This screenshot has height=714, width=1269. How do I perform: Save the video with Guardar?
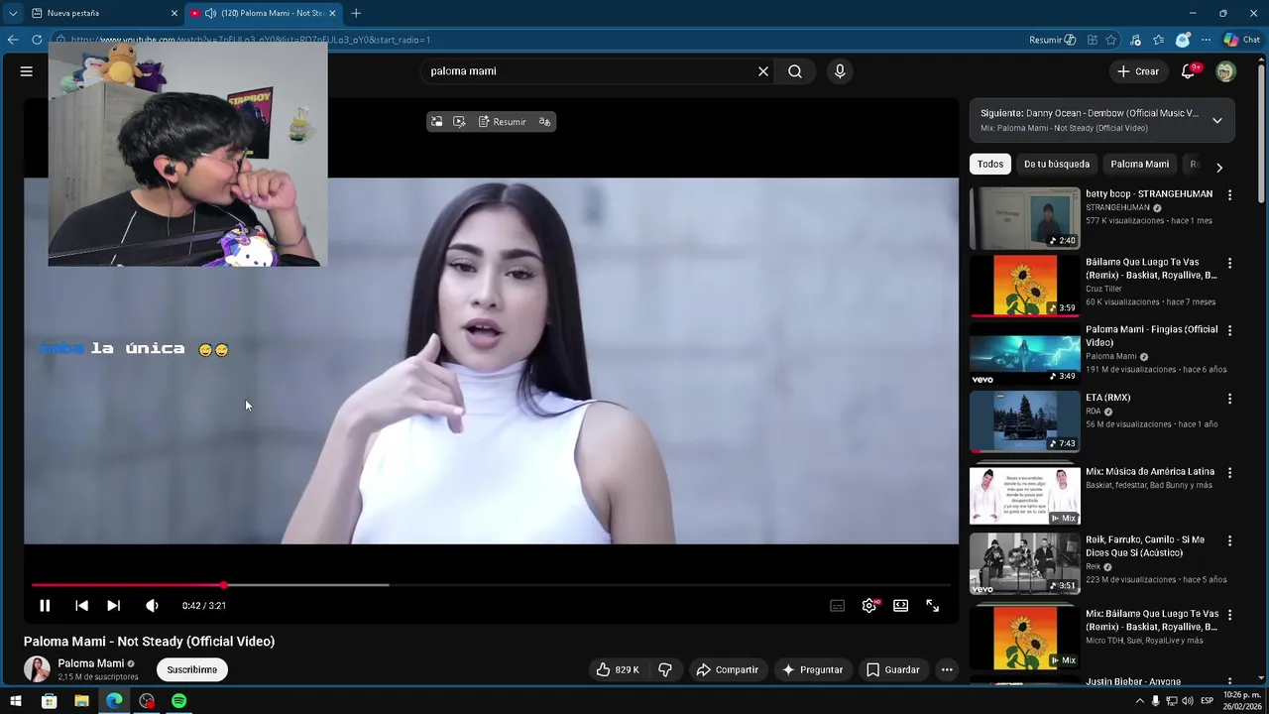coord(893,670)
